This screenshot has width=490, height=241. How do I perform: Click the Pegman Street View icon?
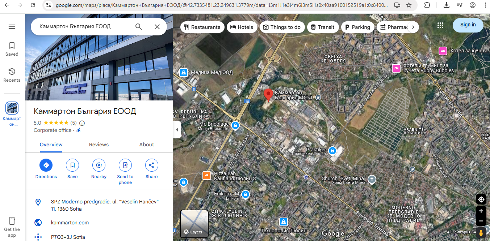[x=481, y=233]
